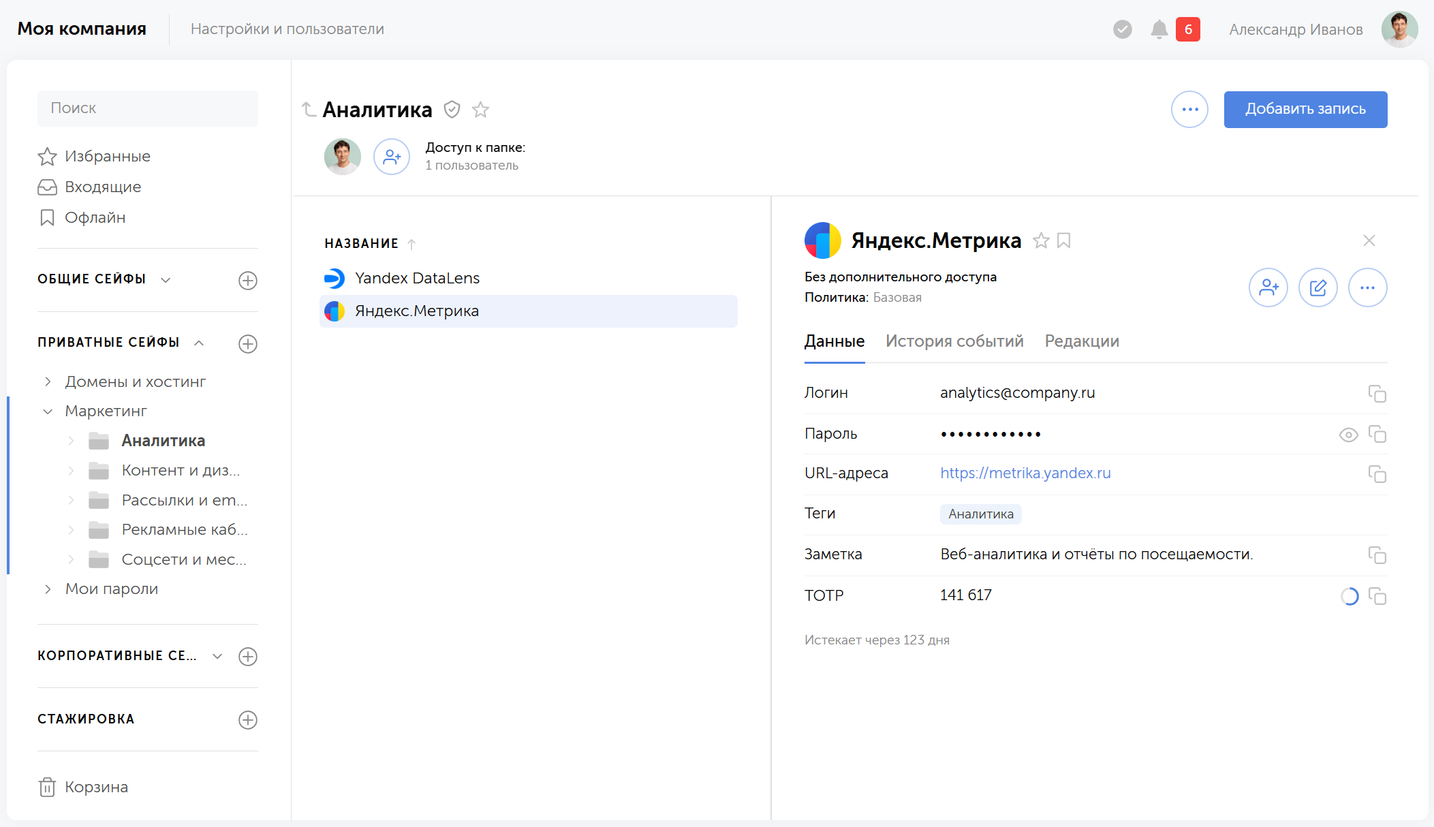Click the TOTP countdown progress circle
This screenshot has height=827, width=1434.
click(x=1350, y=597)
